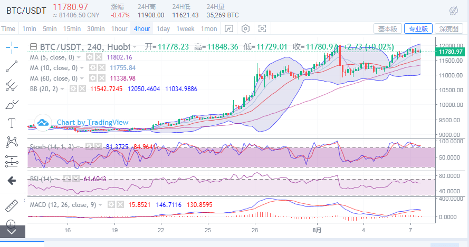Open MACD indicator settings gear

111,204
